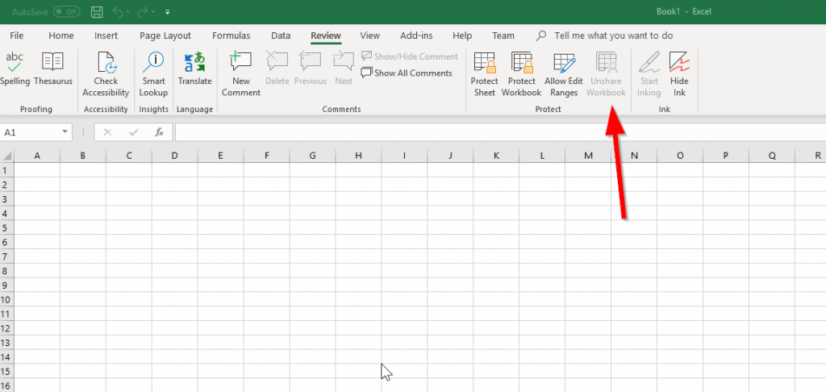Click the Save button in title bar

pyautogui.click(x=97, y=12)
